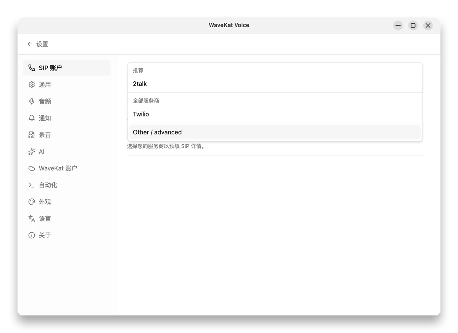Open the WaveKat 账户 section
458x333 pixels.
tap(67, 168)
